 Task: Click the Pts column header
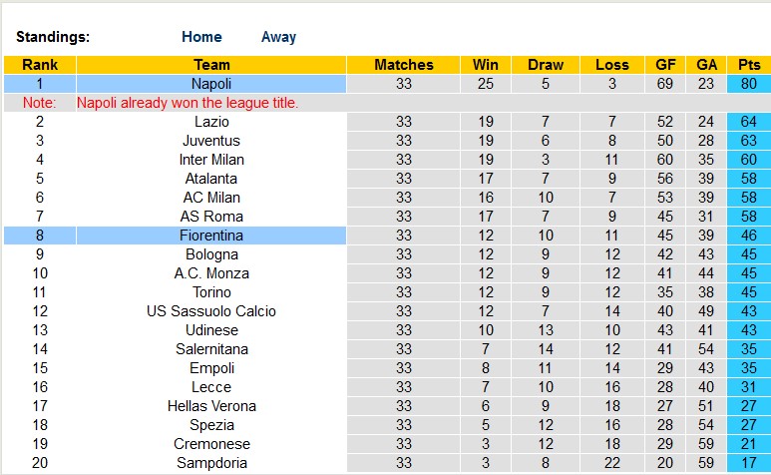pyautogui.click(x=748, y=65)
